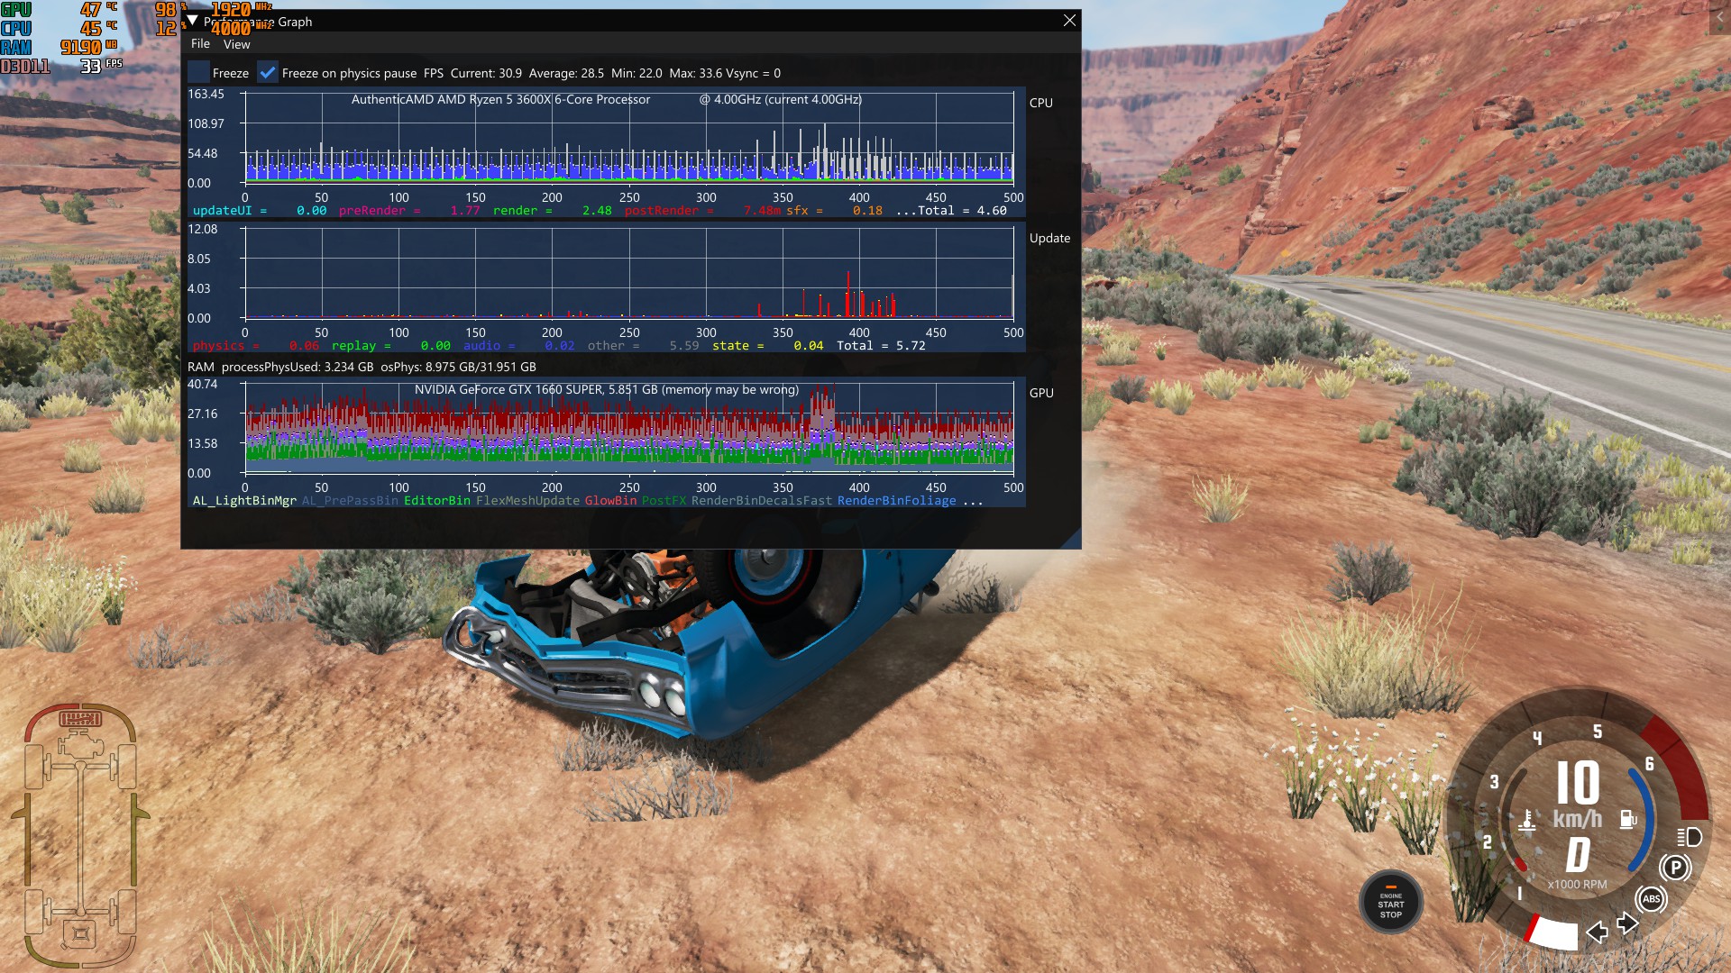Click the 10 km/h speed readout
Viewport: 1731px width, 973px height.
[x=1578, y=783]
